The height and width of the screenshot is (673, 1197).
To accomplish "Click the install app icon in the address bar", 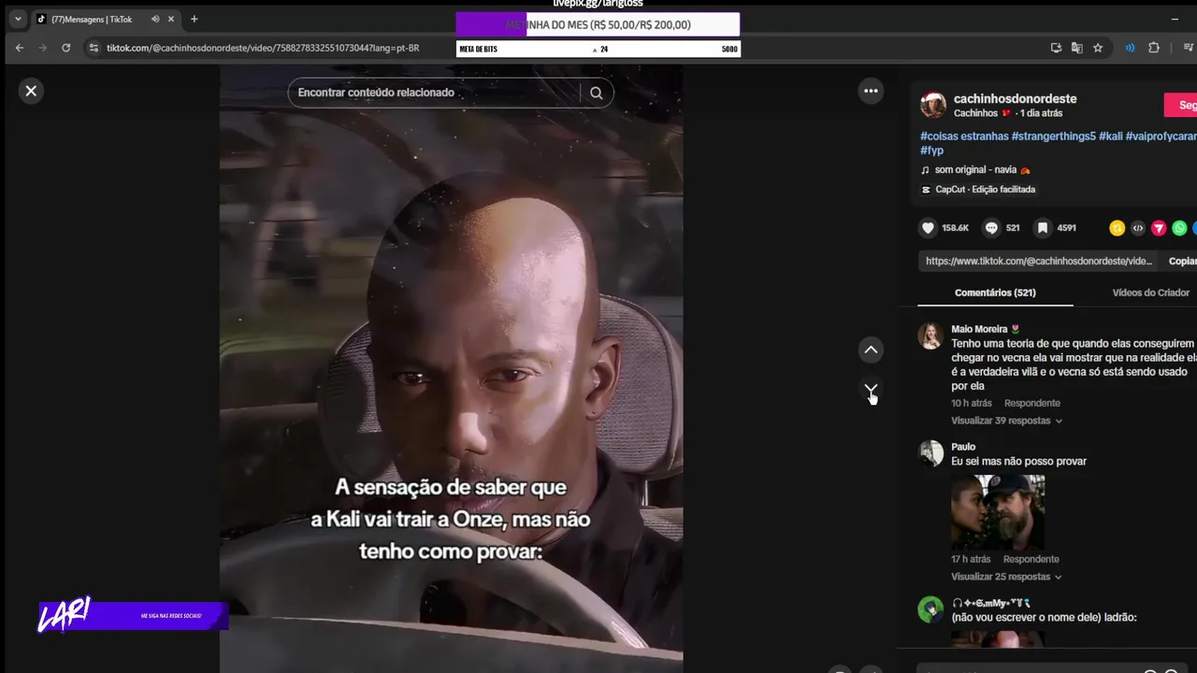I will pos(1056,48).
